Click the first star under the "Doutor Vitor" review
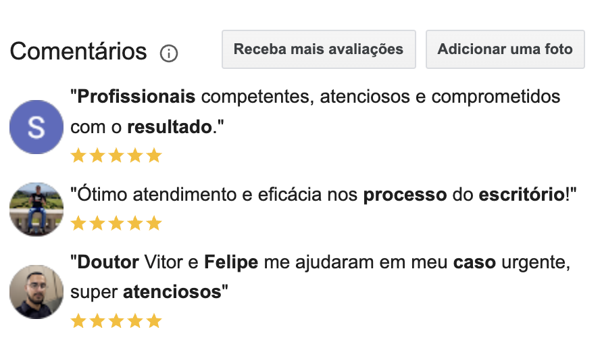This screenshot has height=342, width=600. click(x=78, y=320)
